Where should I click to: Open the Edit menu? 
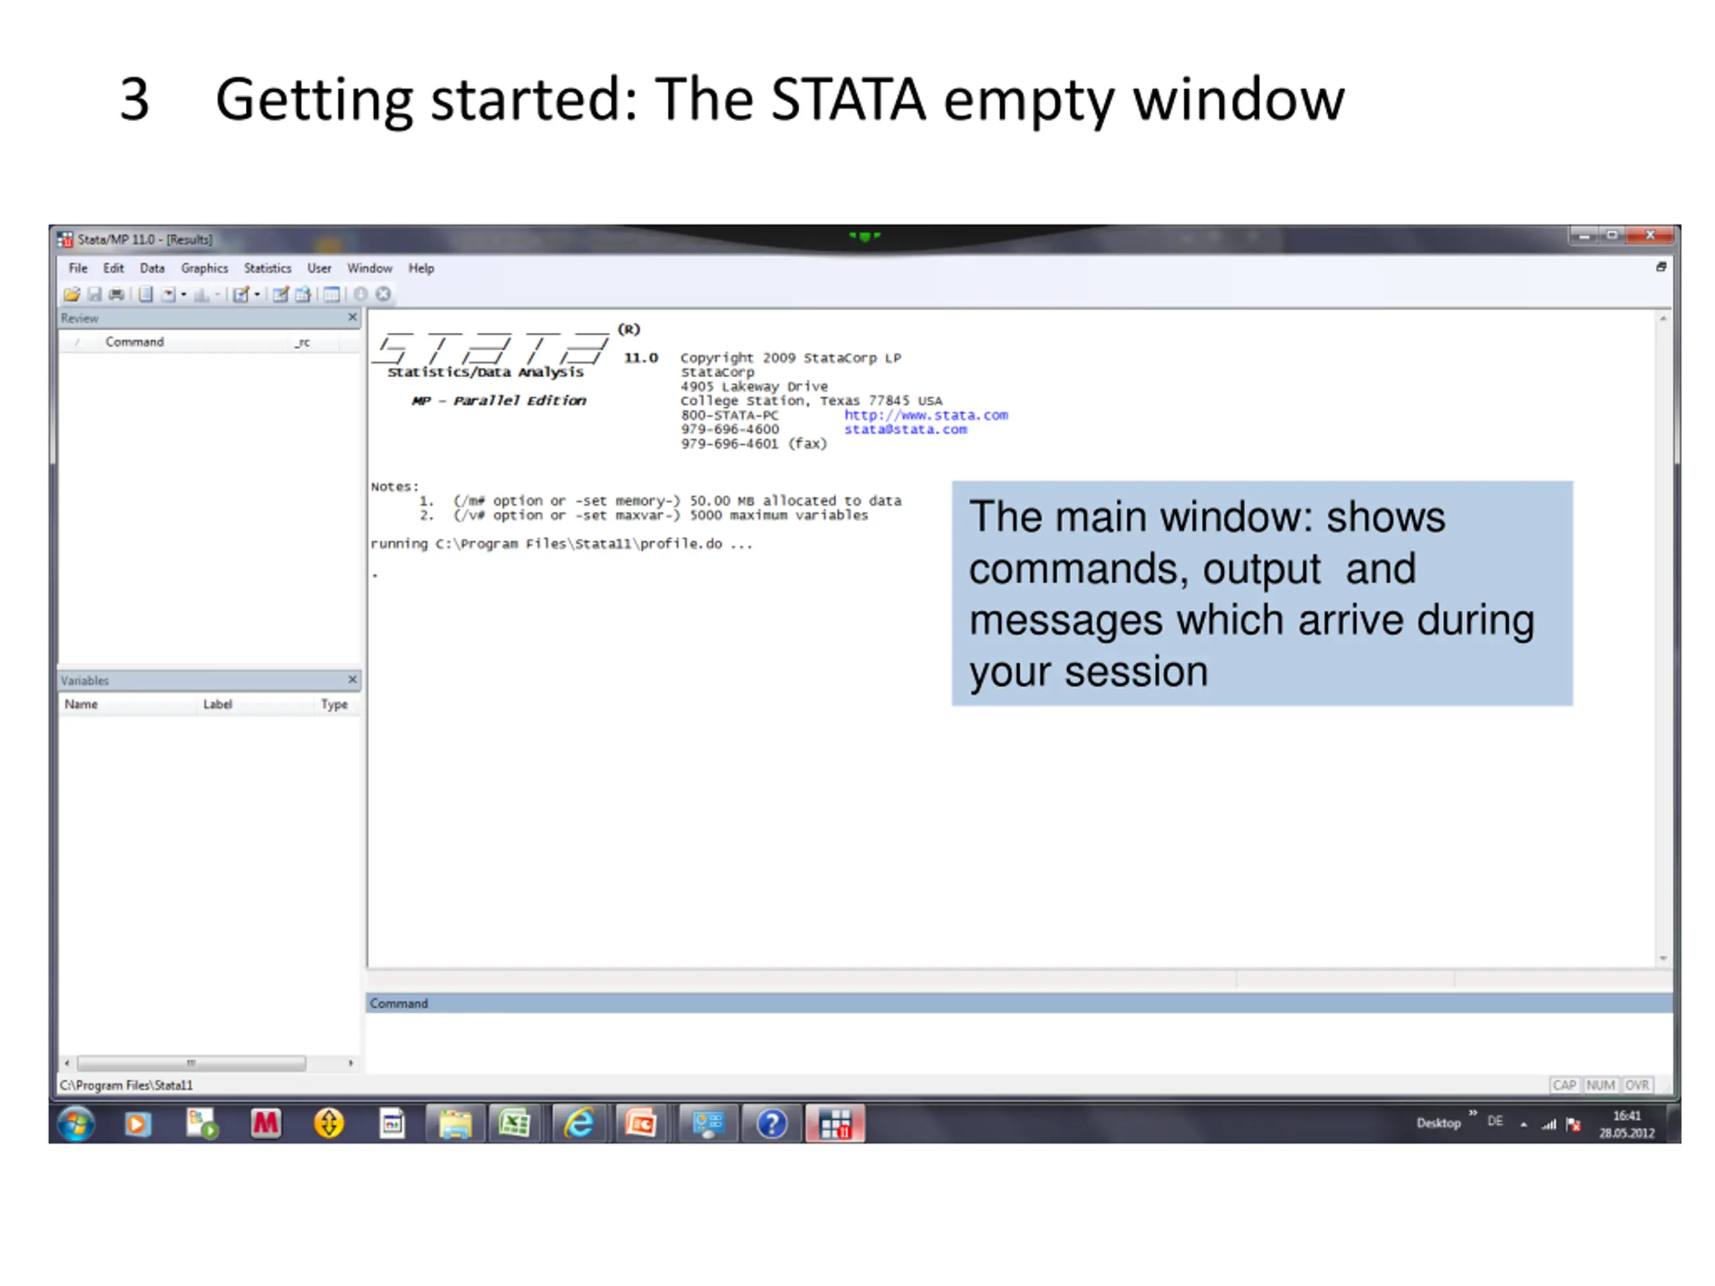(x=113, y=268)
